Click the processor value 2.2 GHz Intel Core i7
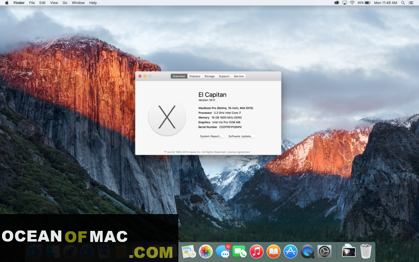This screenshot has width=419, height=262. tap(228, 113)
